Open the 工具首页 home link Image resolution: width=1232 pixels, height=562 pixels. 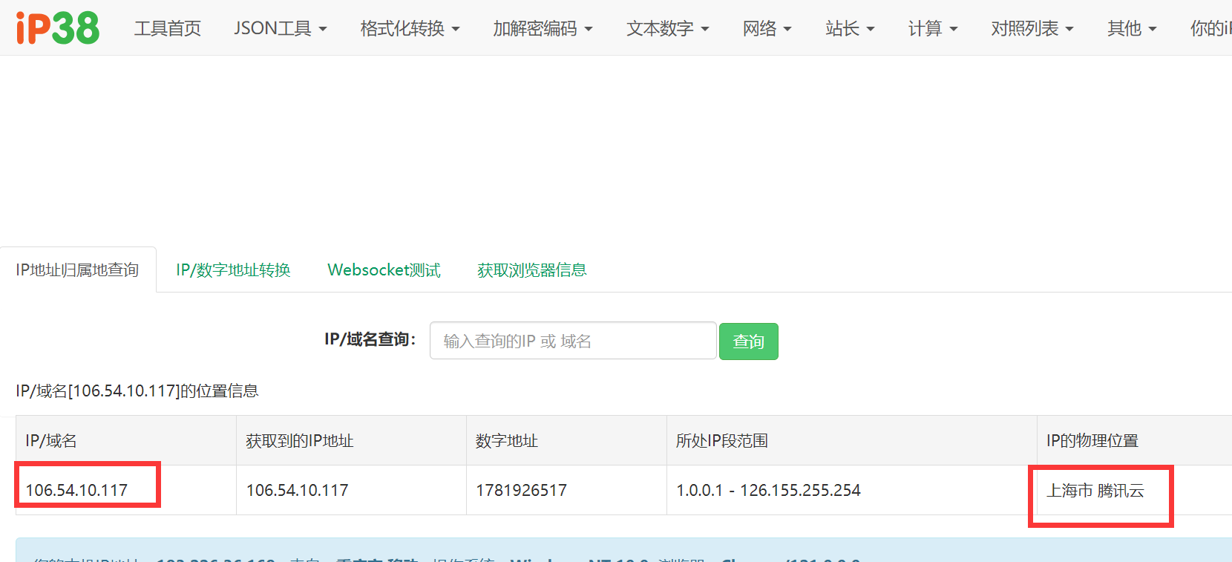click(168, 28)
